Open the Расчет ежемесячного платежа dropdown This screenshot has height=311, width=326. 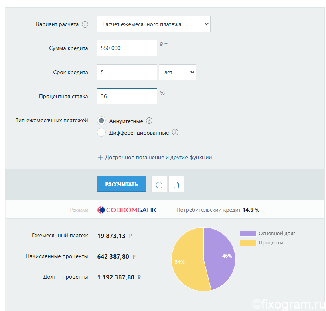pos(154,24)
